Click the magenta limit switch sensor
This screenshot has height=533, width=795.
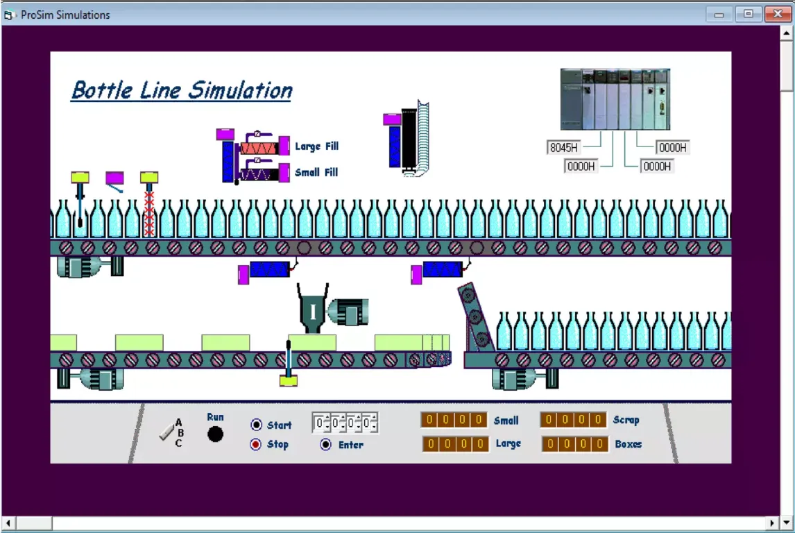click(114, 178)
